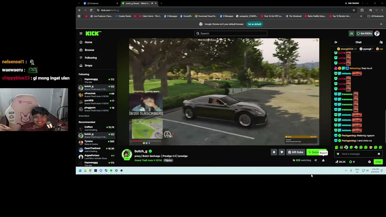Open the Chrome three-dot menu
Image resolution: width=386 pixels, height=217 pixels.
(x=382, y=10)
